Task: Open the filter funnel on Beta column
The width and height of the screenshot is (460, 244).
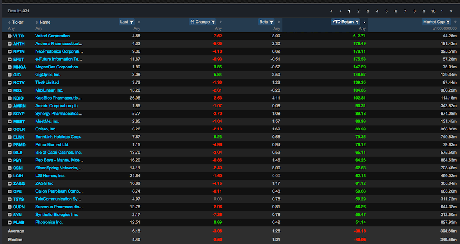Action: [x=271, y=22]
